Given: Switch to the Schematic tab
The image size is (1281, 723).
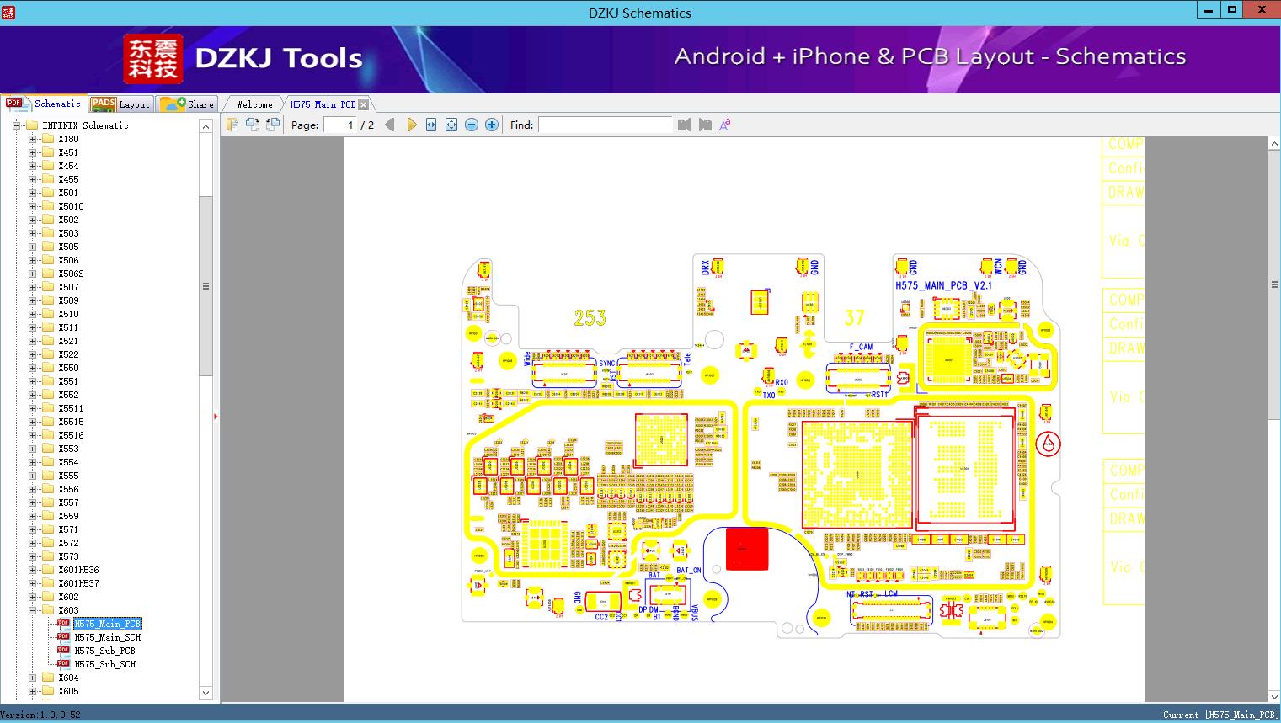Looking at the screenshot, I should point(43,104).
